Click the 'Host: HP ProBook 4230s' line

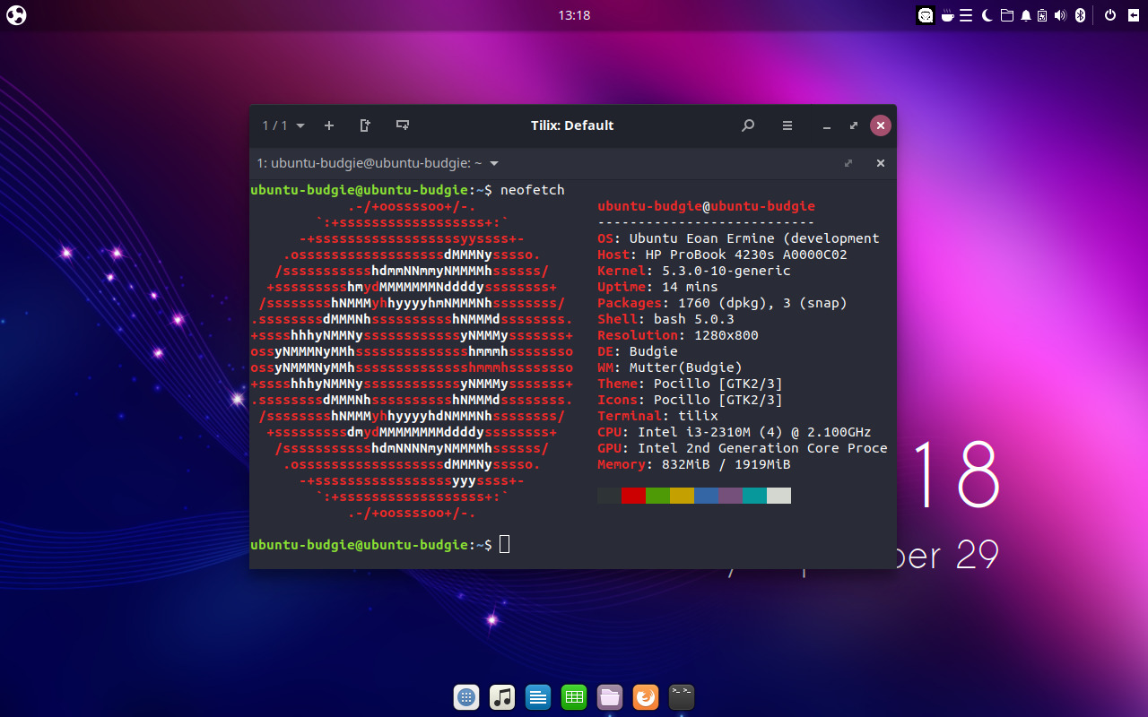(x=722, y=255)
